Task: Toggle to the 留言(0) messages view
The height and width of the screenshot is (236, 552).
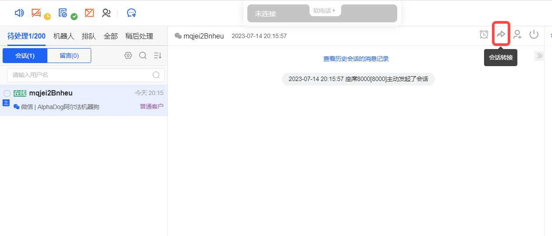Action: click(69, 56)
